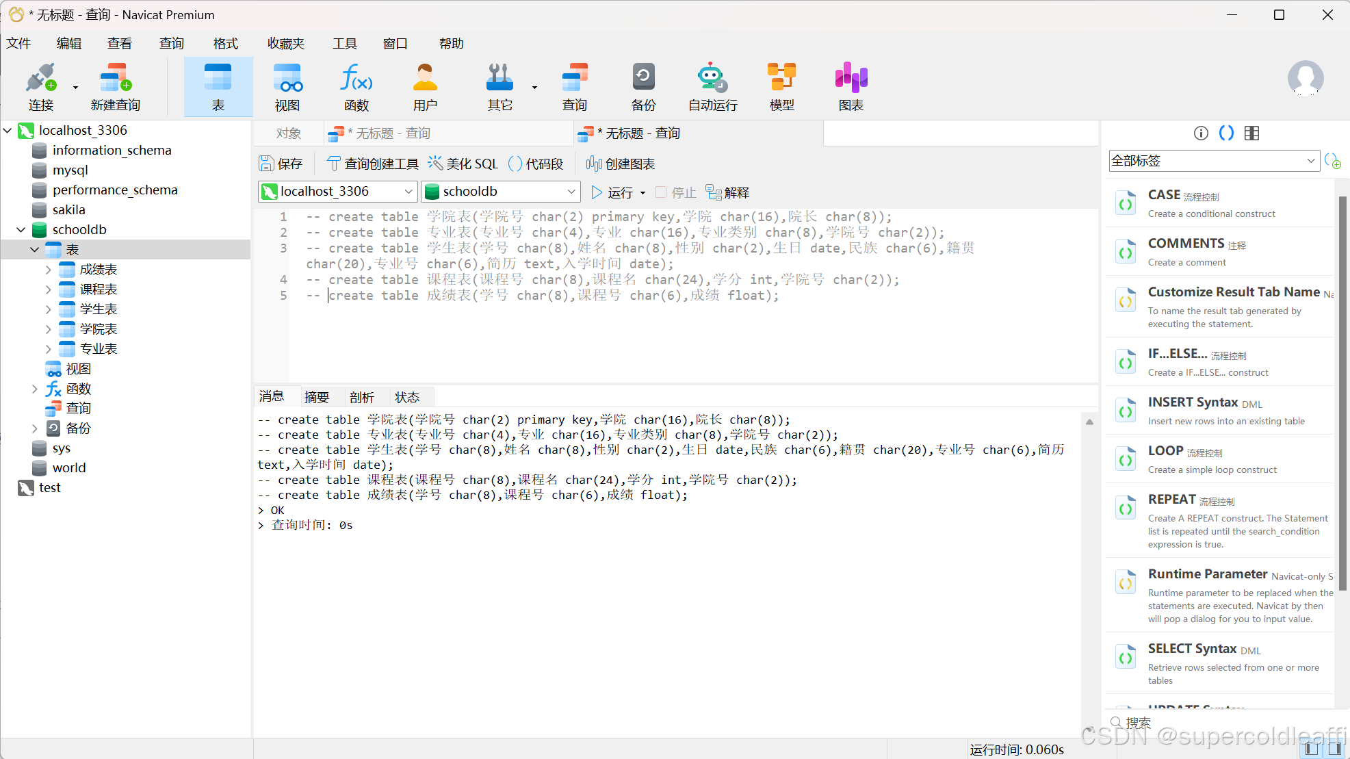Click the 美化 SQL button
Viewport: 1350px width, 759px height.
click(x=463, y=164)
